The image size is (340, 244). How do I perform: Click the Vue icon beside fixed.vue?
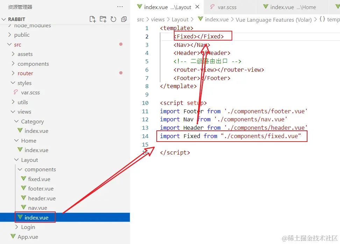point(23,179)
